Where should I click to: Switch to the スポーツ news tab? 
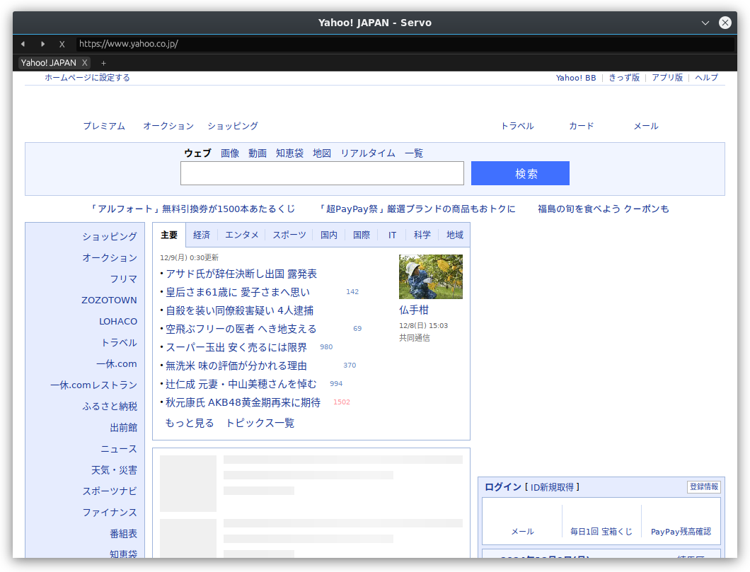click(289, 235)
